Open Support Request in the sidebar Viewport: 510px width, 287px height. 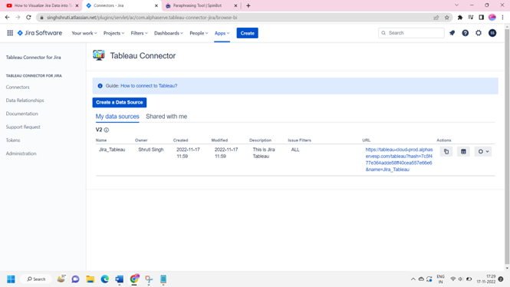click(x=23, y=127)
